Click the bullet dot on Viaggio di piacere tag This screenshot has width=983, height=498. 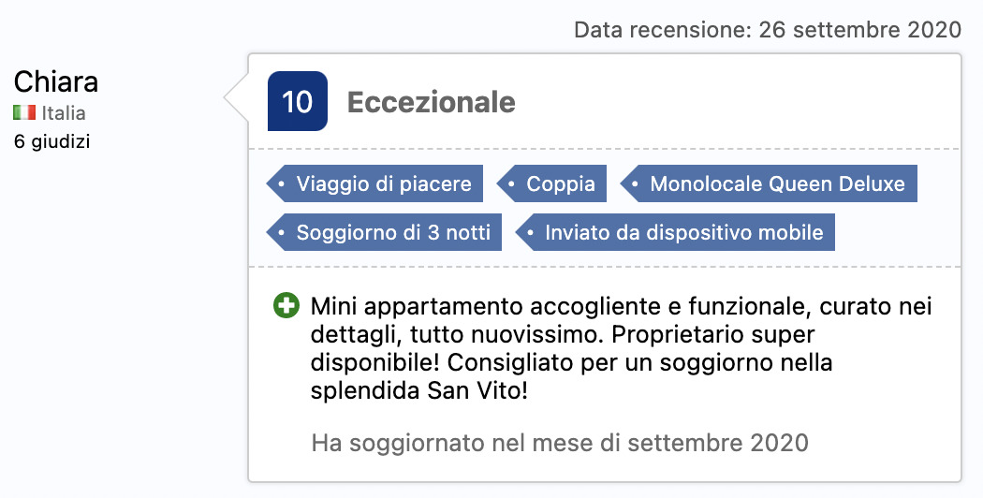281,183
